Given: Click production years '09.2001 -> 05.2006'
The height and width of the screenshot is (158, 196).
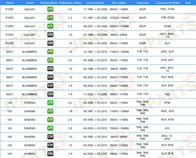Looking at the screenshot, I should pyautogui.click(x=95, y=26).
